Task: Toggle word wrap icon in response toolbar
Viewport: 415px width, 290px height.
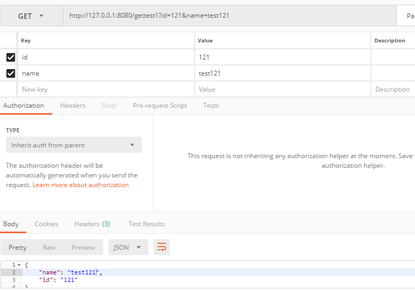Action: point(161,247)
